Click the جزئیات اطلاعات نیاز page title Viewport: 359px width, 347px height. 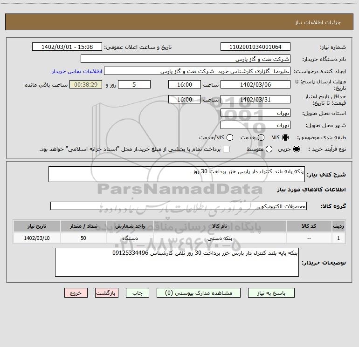318,22
